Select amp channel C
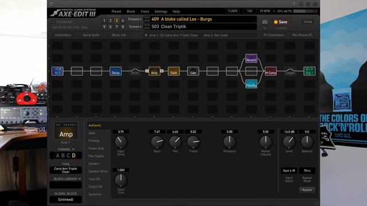Viewport: 367px width, 206px height. (68, 156)
